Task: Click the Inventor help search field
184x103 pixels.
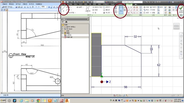Action: (x=132, y=2)
